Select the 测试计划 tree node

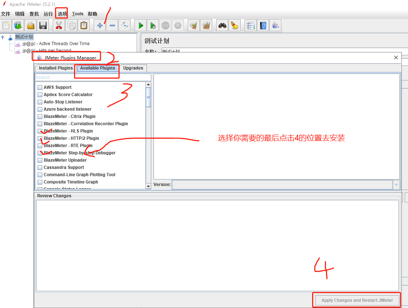(x=24, y=37)
